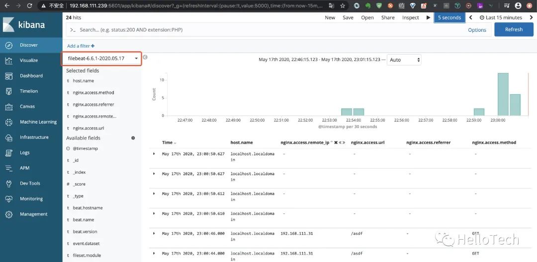Open the Management gear icon
The width and height of the screenshot is (537, 262).
[9, 214]
